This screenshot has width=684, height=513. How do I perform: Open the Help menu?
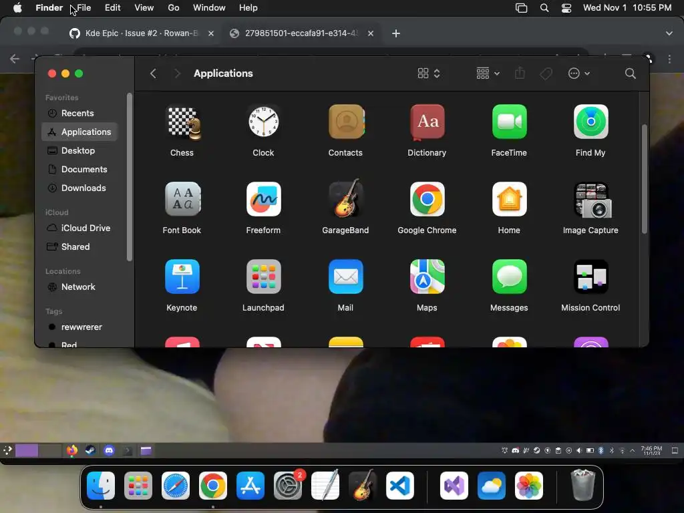[248, 8]
